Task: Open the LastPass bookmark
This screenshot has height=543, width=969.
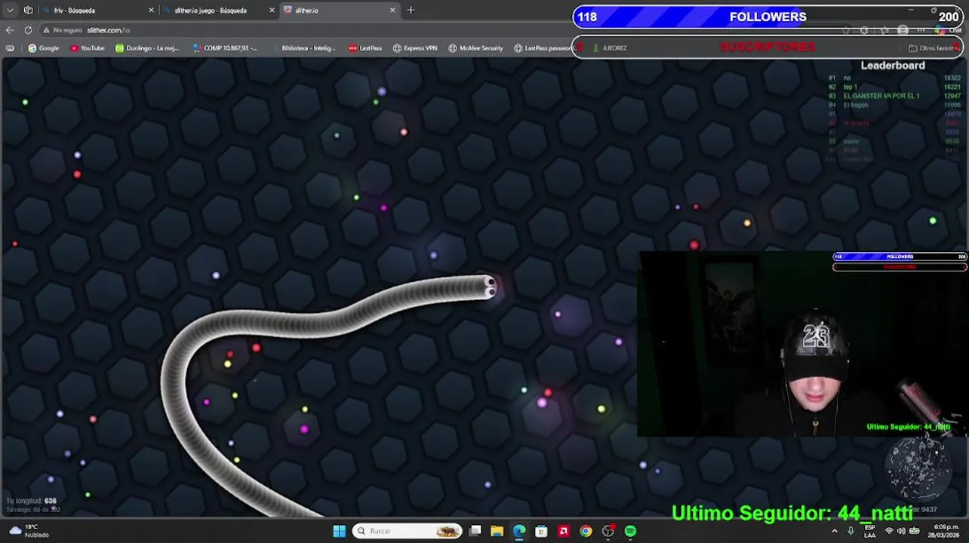Action: [365, 48]
